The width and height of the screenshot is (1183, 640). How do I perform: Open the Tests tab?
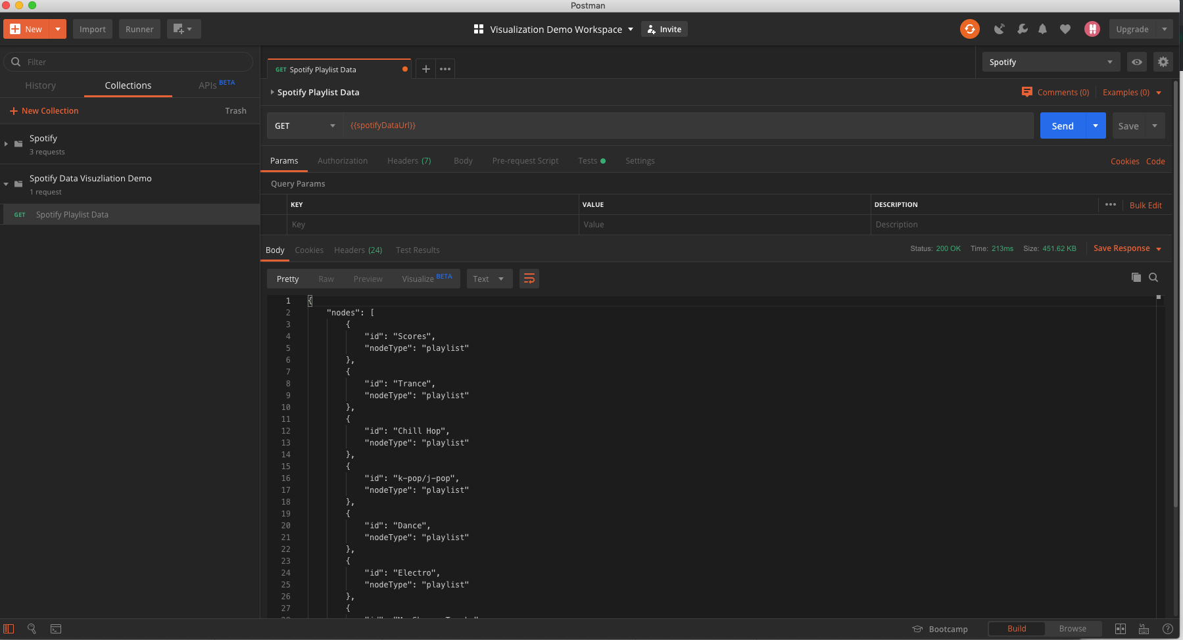coord(592,160)
